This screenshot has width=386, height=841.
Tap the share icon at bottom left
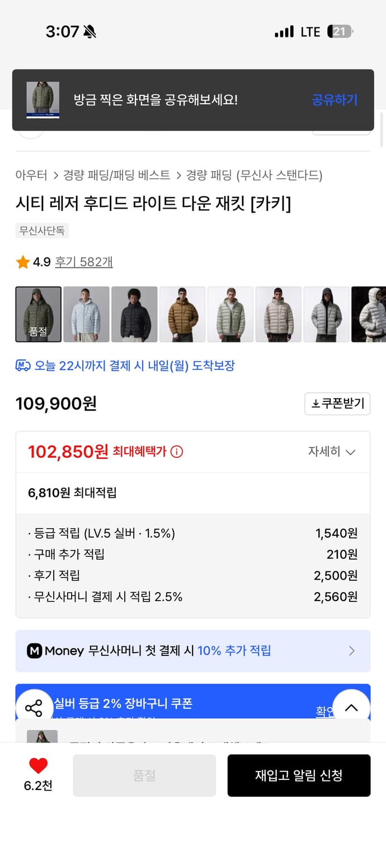coord(35,708)
